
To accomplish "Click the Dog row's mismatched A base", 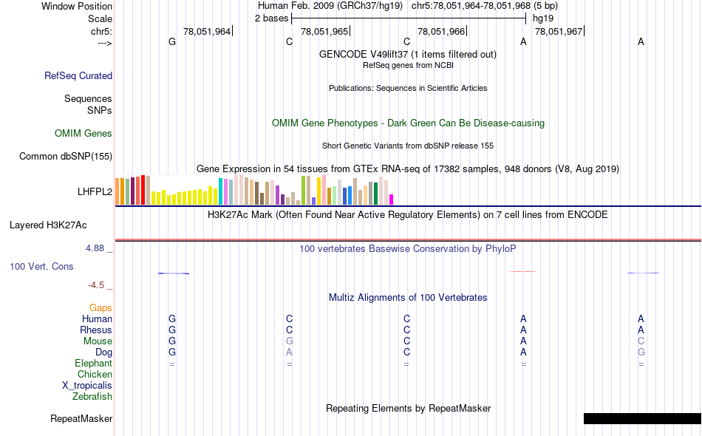I will 289,352.
